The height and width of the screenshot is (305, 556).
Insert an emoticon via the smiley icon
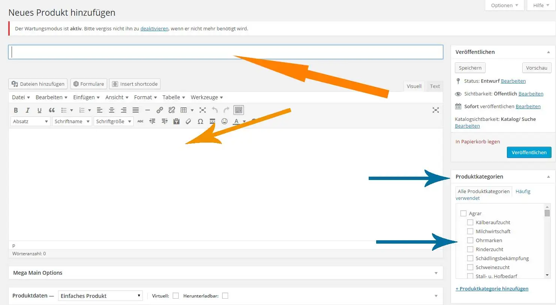pyautogui.click(x=224, y=121)
